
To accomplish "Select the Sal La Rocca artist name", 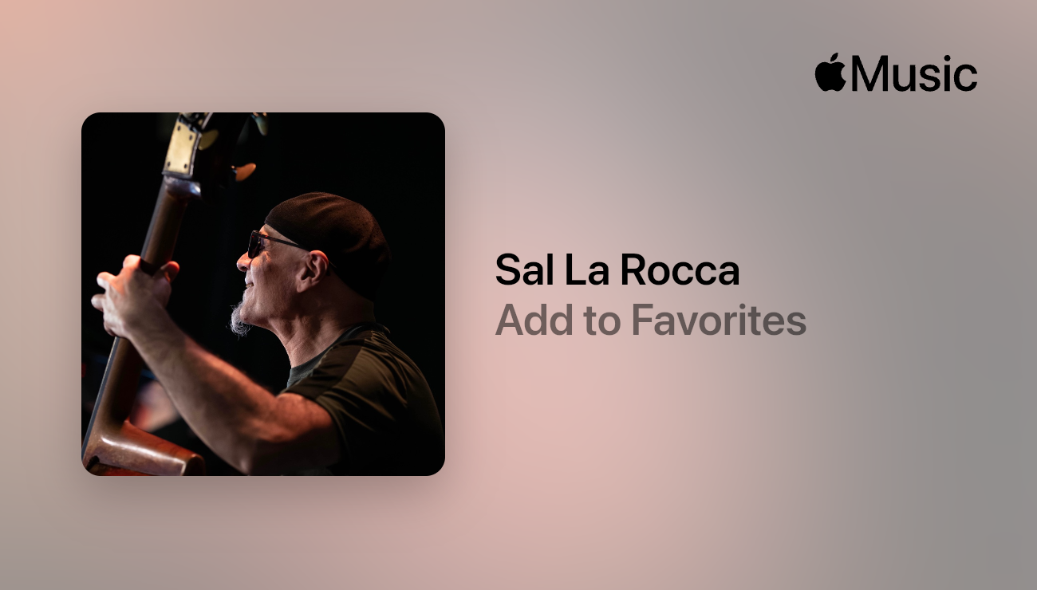I will (x=617, y=270).
